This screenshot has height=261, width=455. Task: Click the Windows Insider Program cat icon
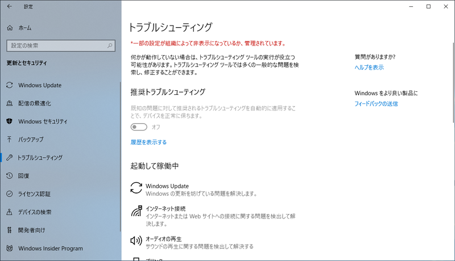coord(10,249)
